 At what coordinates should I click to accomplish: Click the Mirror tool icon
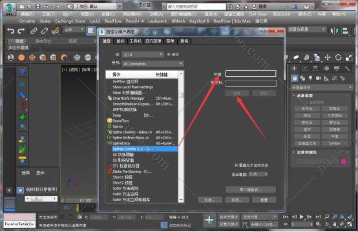335,31
